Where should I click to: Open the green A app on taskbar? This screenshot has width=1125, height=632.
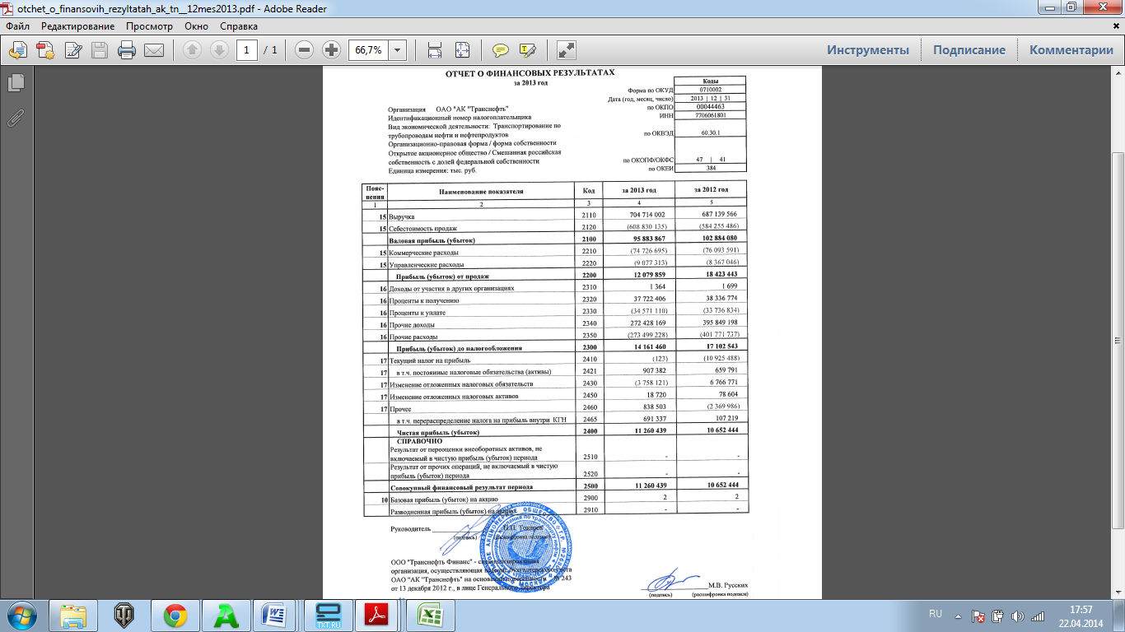click(226, 615)
